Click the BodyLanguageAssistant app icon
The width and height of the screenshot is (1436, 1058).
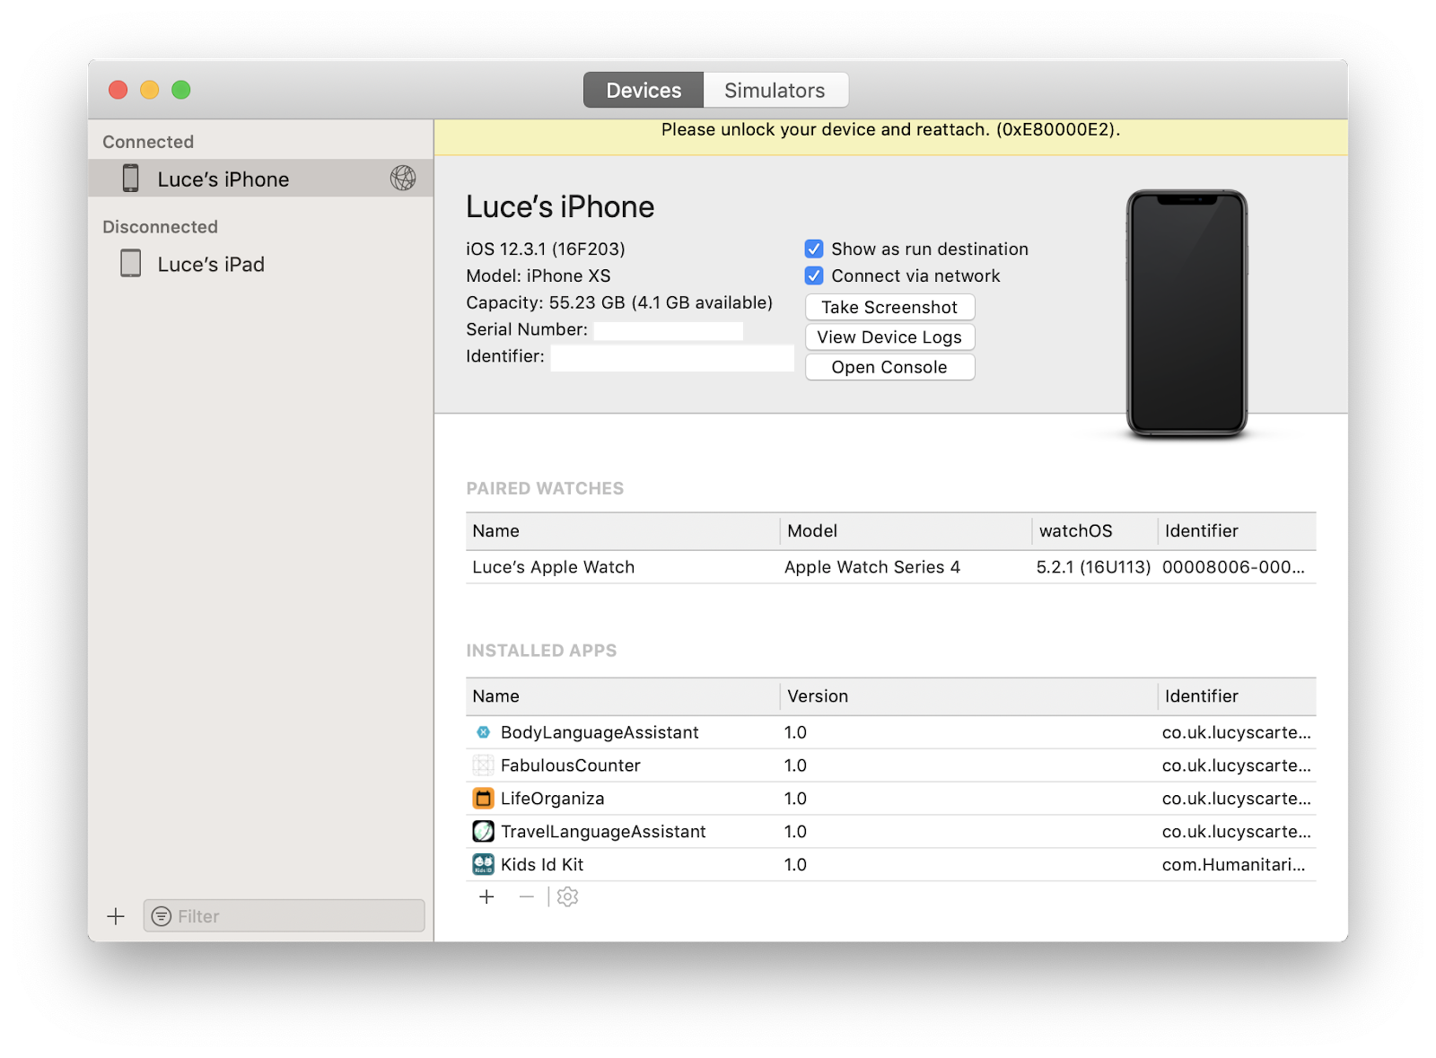click(483, 732)
